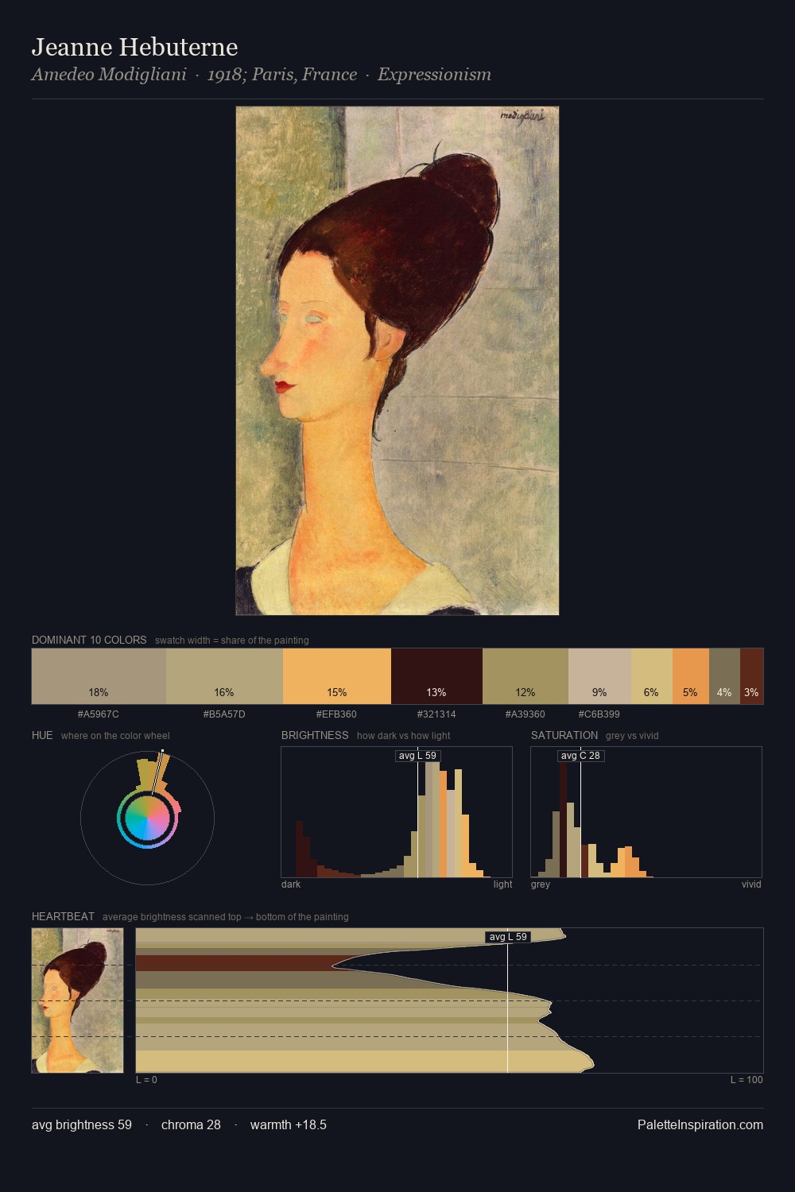Select the 3% dark red-brown swatch

tap(751, 676)
